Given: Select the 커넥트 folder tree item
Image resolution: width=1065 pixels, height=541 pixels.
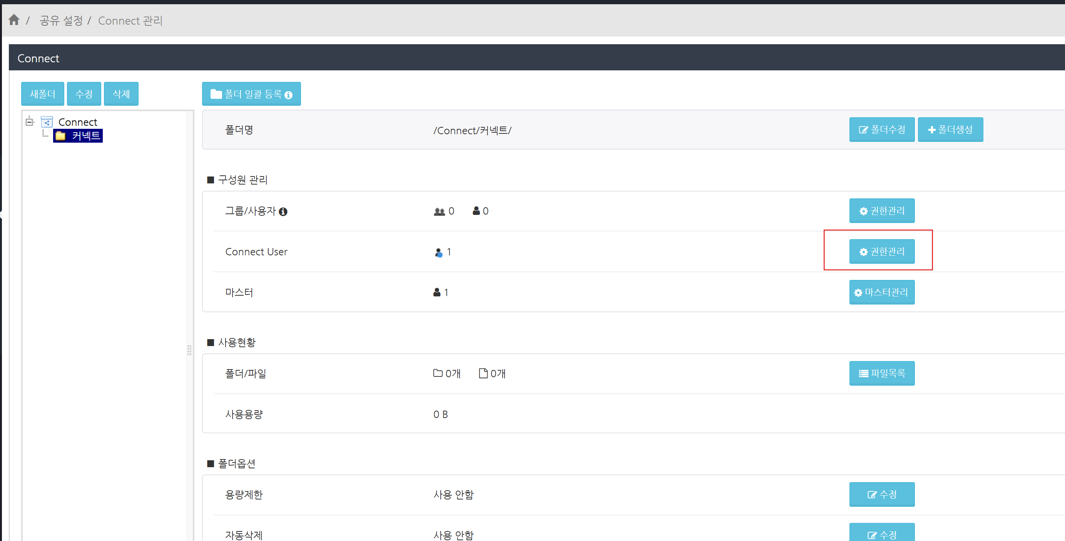Looking at the screenshot, I should pos(85,136).
